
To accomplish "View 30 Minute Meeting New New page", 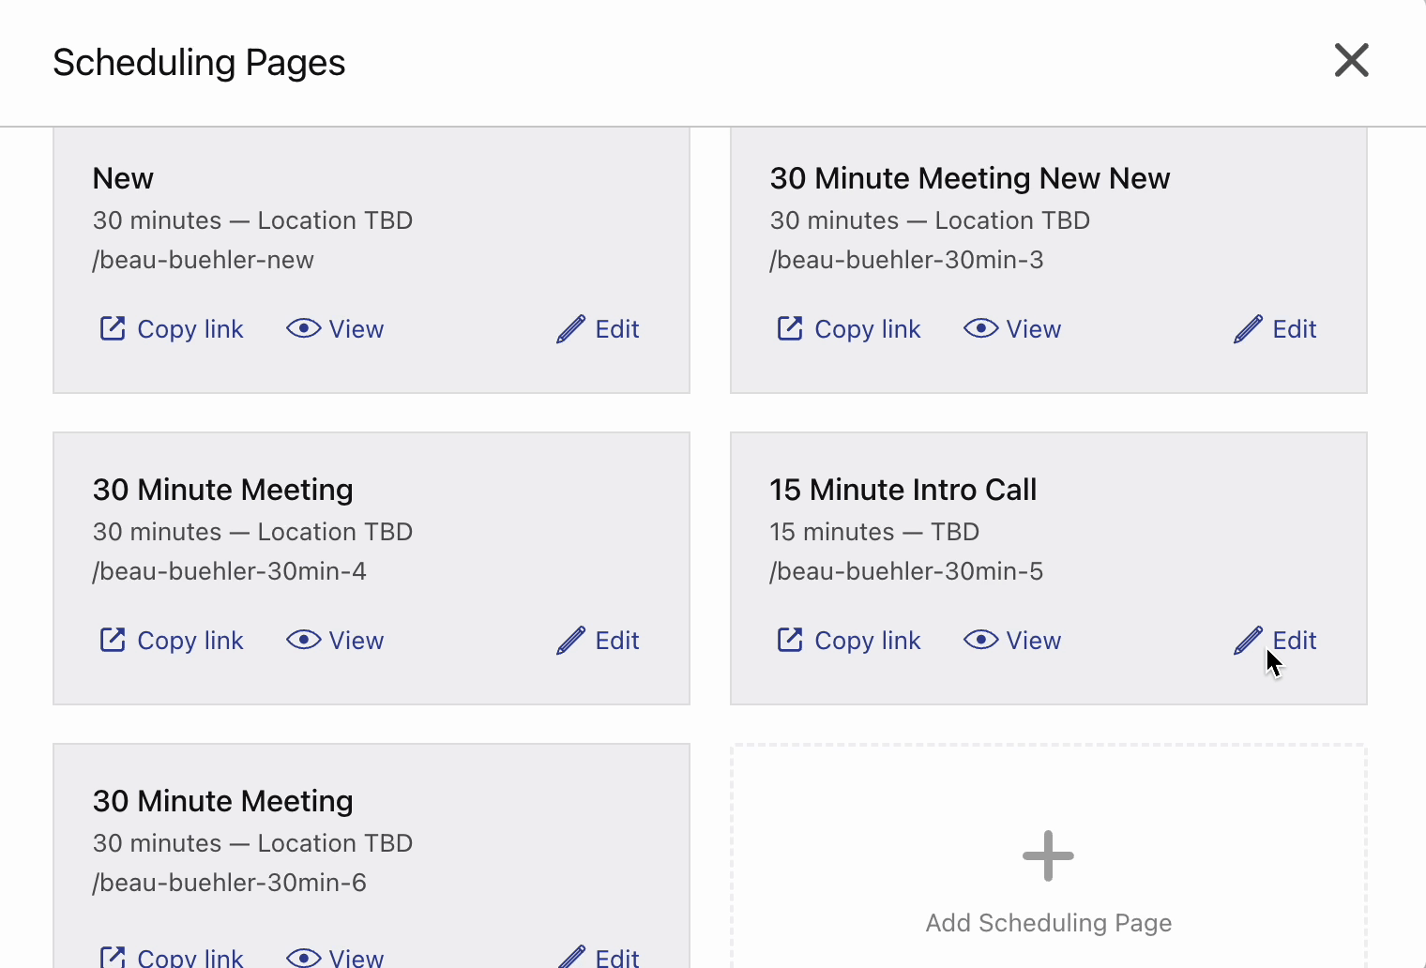I will point(1034,329).
